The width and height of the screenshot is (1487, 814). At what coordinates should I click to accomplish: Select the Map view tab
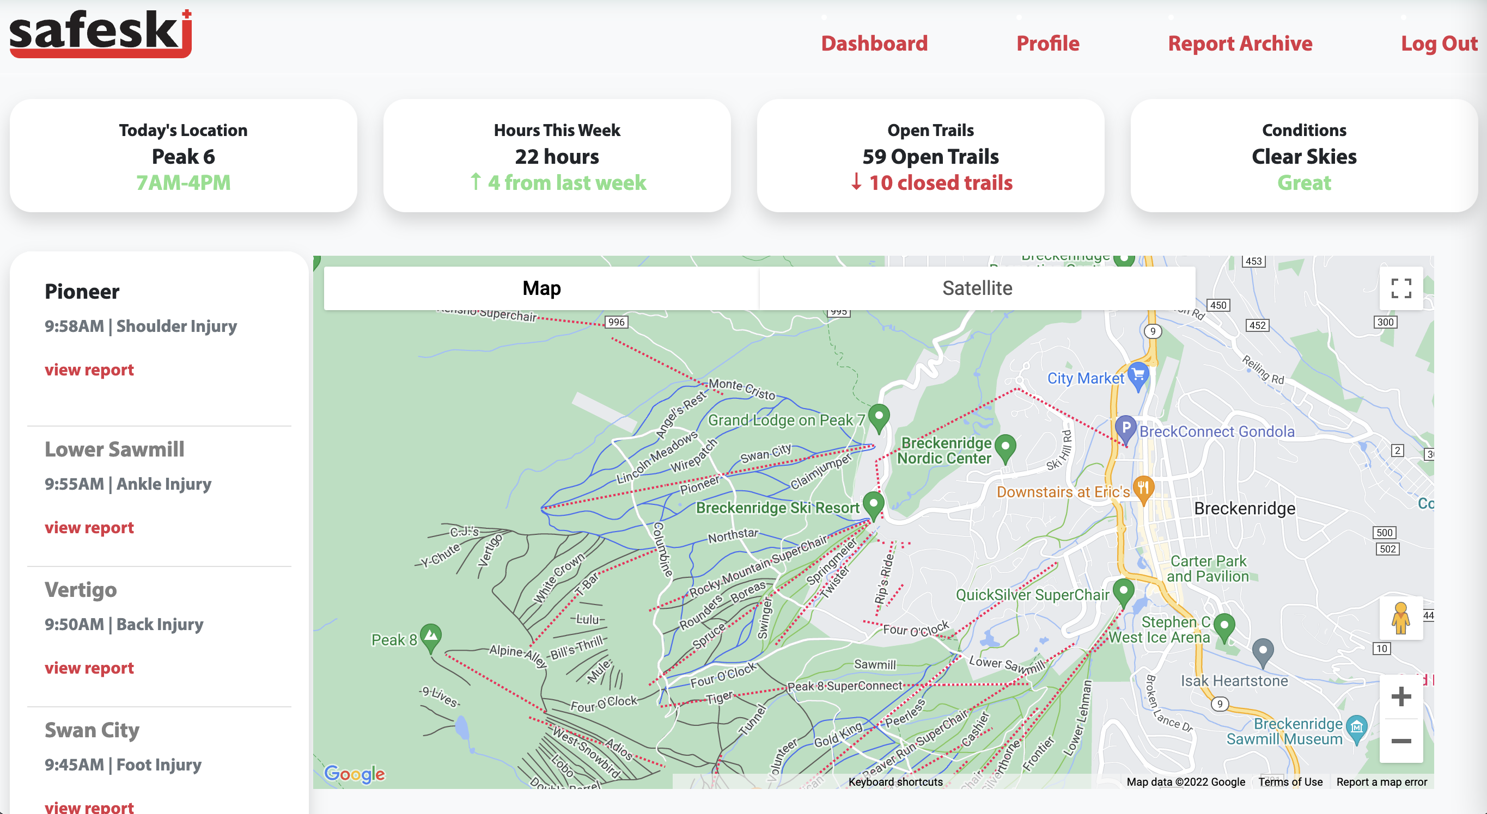coord(541,288)
